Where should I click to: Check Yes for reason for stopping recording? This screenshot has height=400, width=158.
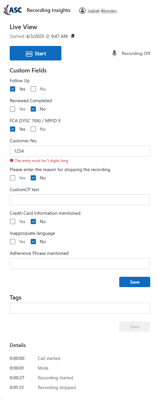(13, 178)
